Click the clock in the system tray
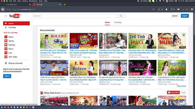Viewport: 195px width, 109px height. tap(181, 1)
